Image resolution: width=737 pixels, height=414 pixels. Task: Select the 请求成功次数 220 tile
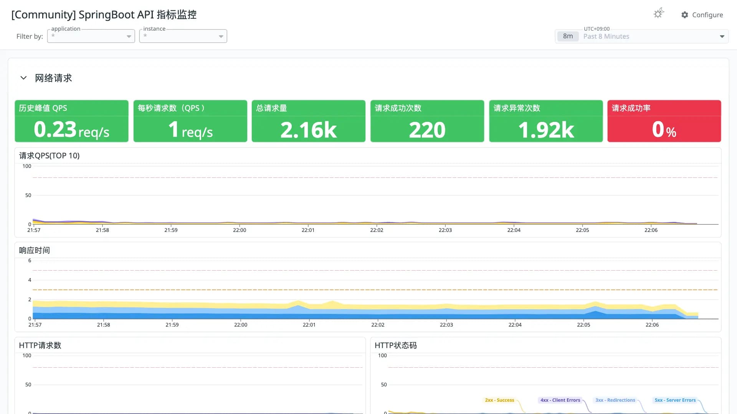pos(427,121)
